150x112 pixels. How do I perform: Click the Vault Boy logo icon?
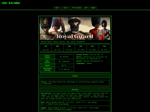point(4,3)
